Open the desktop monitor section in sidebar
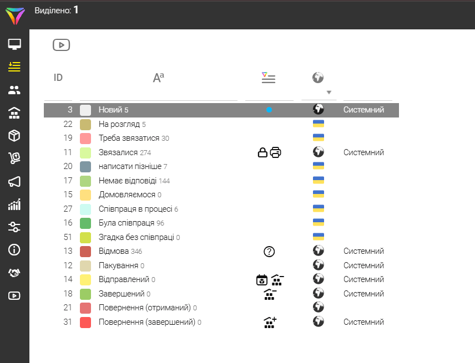475x363 pixels. [14, 44]
